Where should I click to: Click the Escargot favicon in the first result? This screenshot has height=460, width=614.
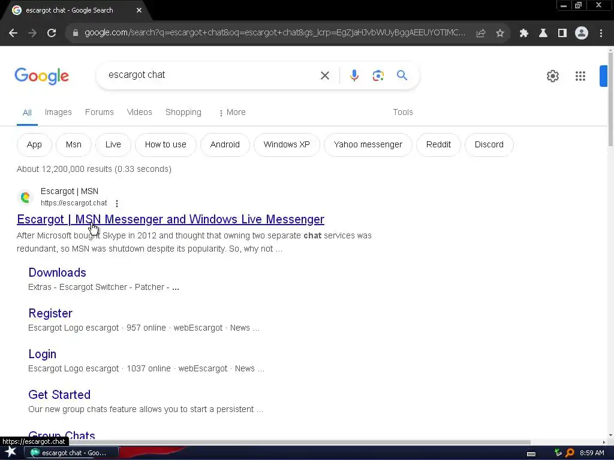[25, 197]
